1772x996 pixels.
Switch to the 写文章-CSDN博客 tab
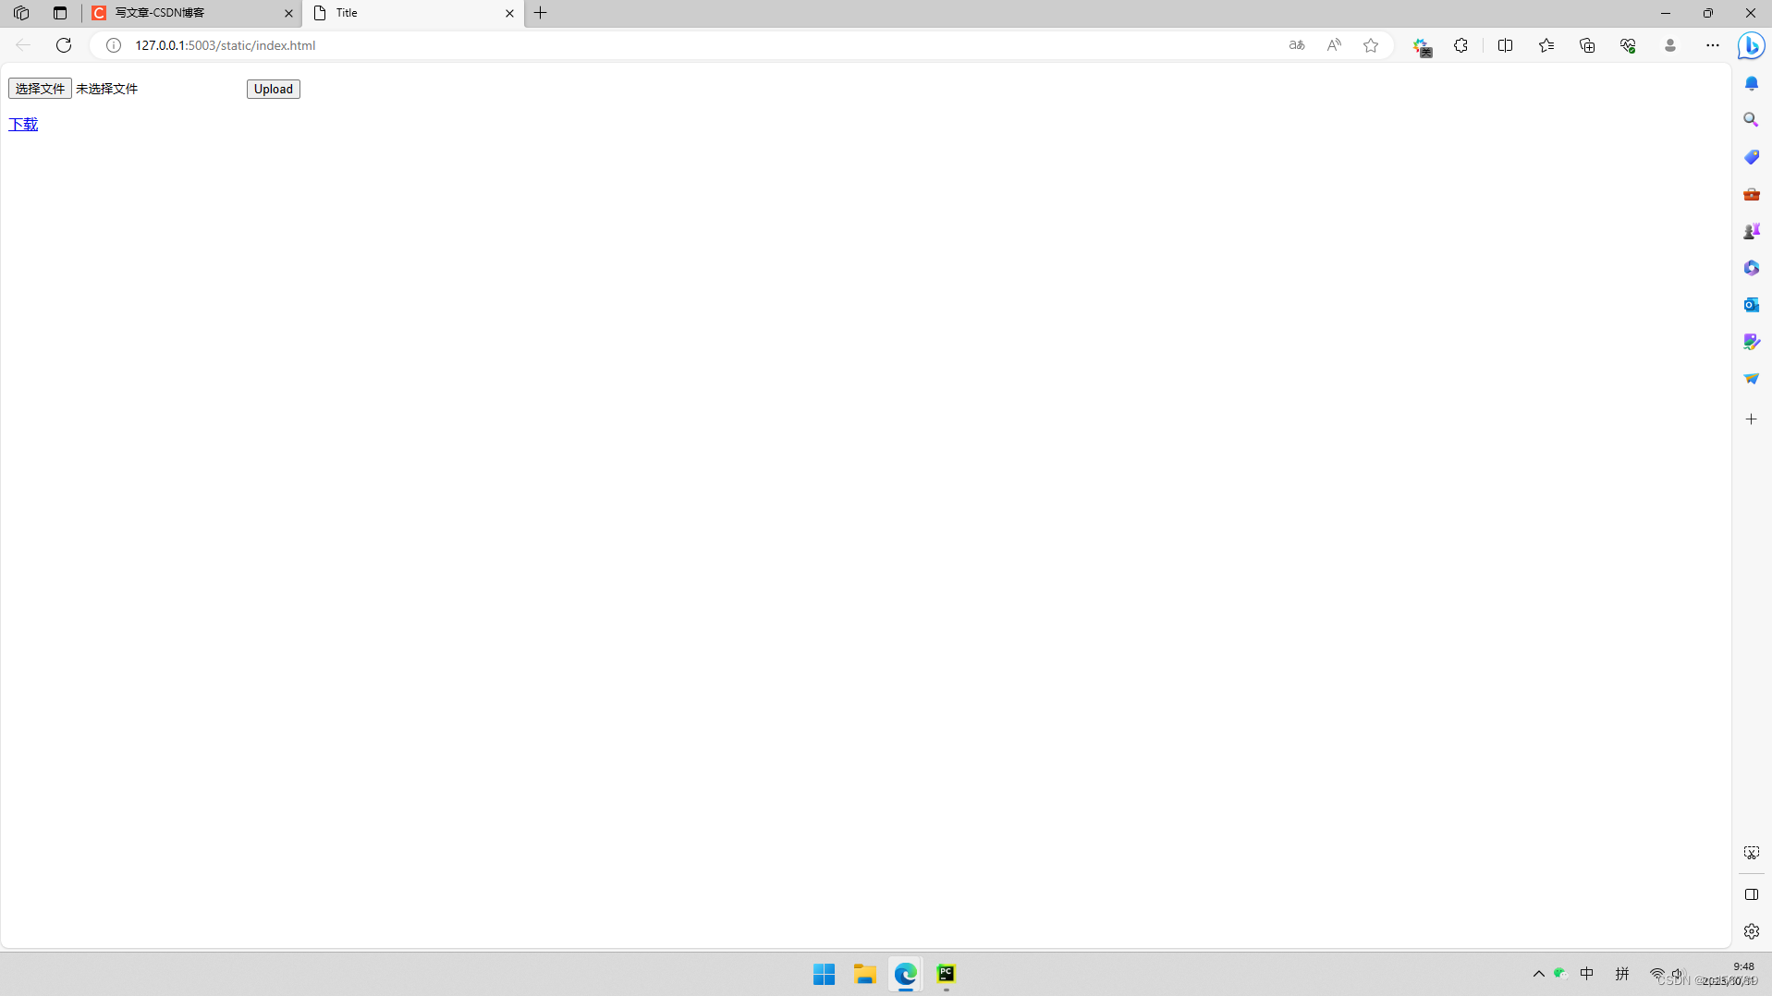(x=192, y=13)
